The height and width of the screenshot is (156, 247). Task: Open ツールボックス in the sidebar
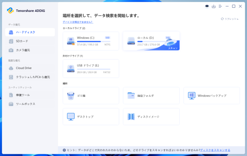[30, 104]
